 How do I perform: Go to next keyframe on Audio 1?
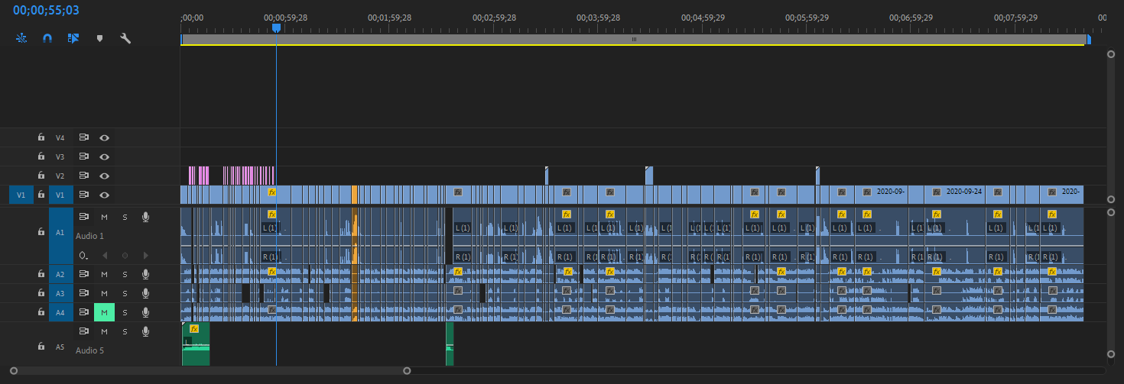145,255
